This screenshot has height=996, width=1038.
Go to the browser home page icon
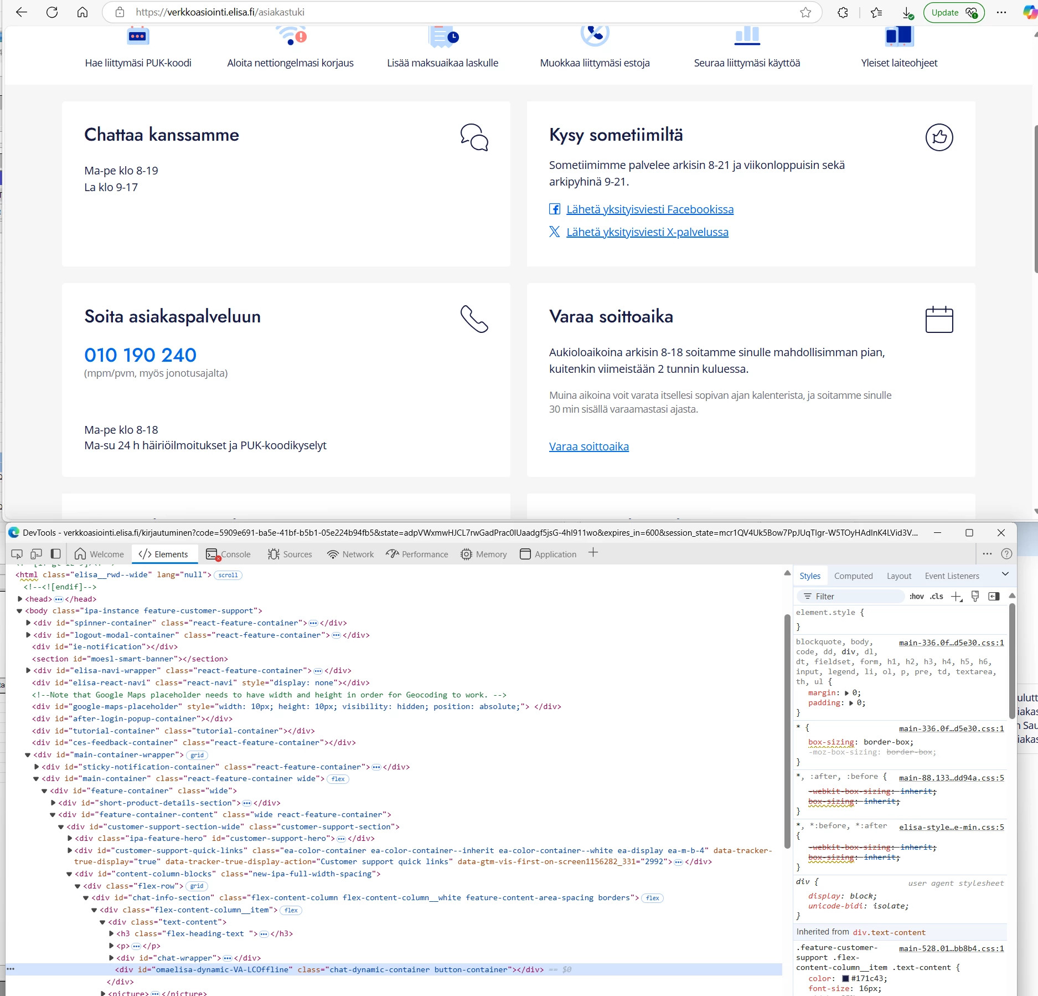tap(82, 12)
